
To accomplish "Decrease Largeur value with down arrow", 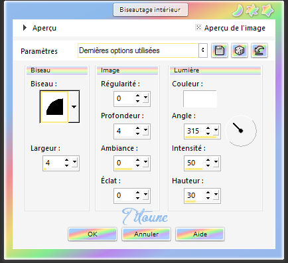I will pyautogui.click(x=66, y=165).
